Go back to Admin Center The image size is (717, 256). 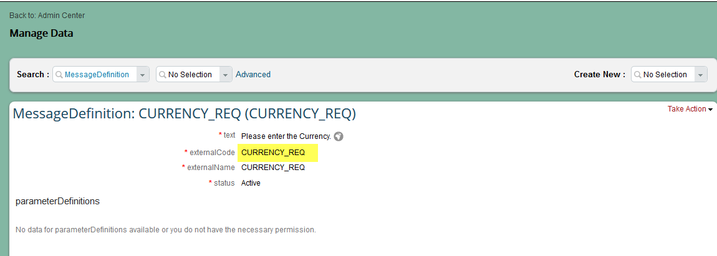[47, 16]
